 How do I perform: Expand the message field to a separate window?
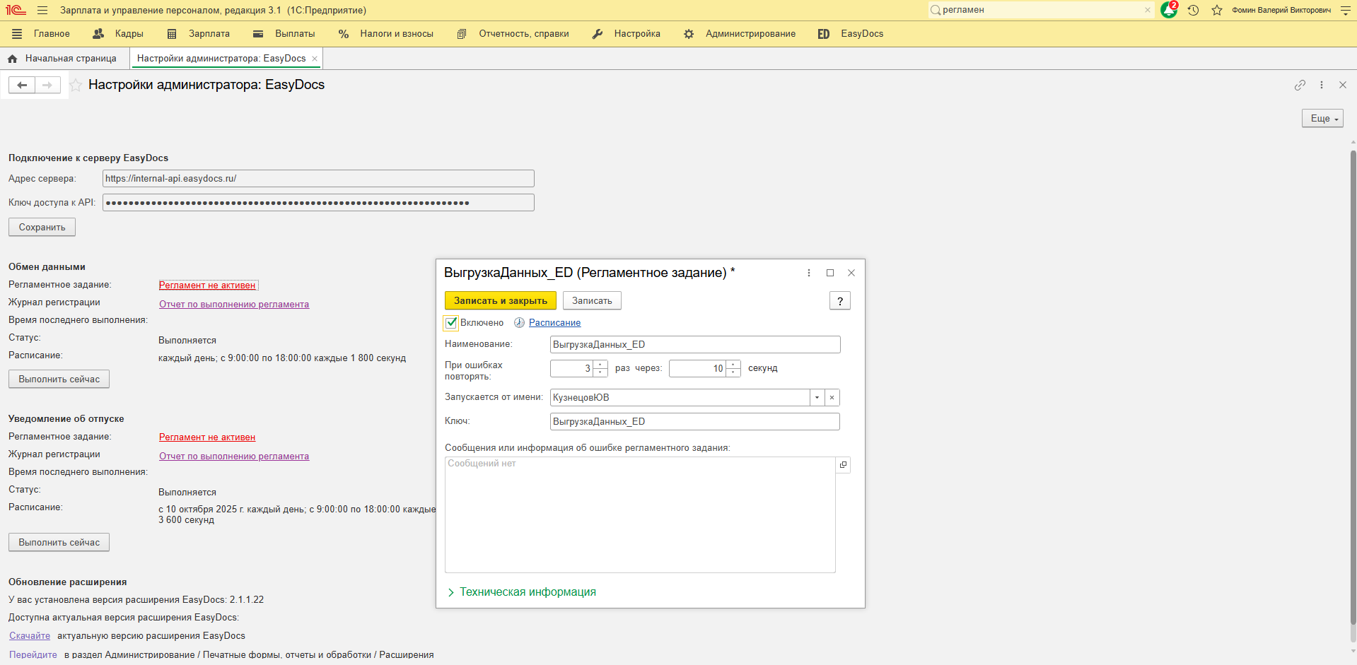pos(843,465)
